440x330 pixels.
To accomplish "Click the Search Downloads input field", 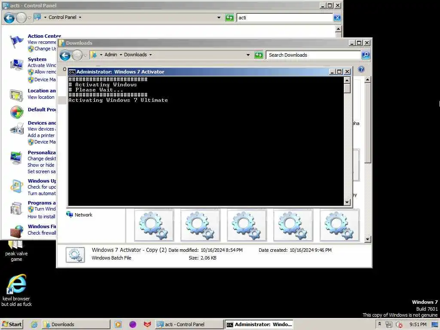I will pos(313,55).
